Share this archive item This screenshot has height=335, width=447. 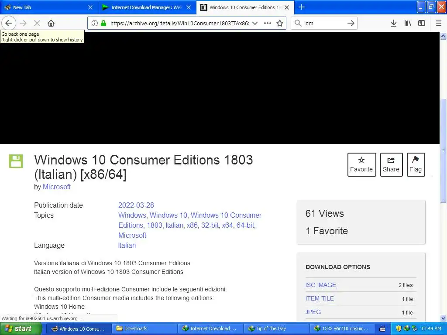click(x=391, y=164)
